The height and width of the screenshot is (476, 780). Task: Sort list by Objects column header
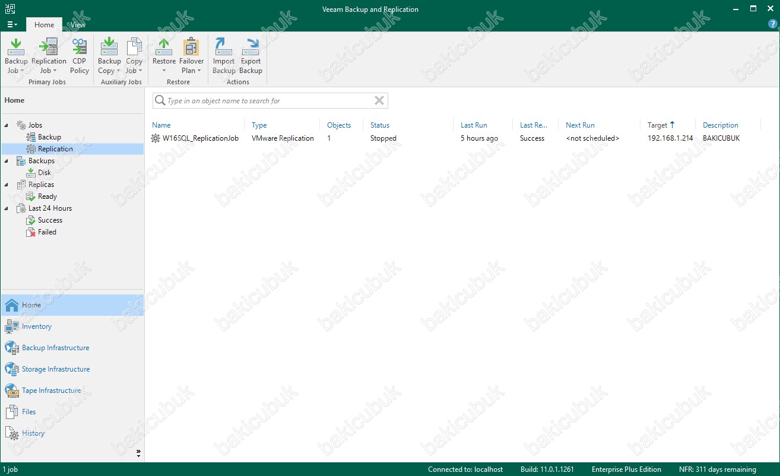coord(339,125)
